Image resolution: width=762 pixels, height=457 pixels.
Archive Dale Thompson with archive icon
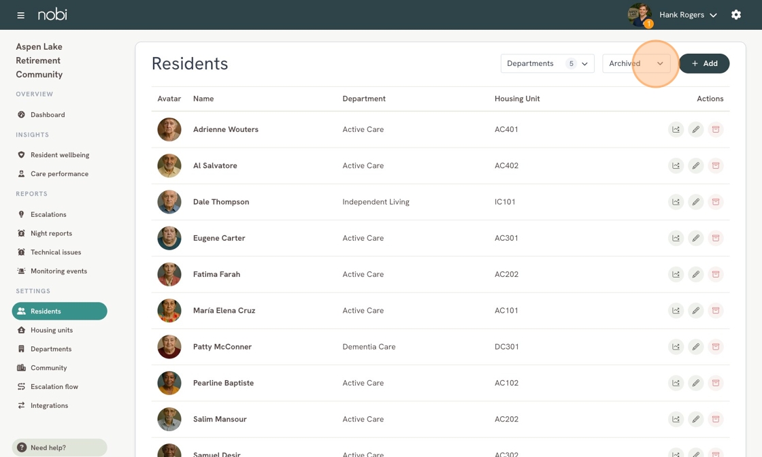715,201
